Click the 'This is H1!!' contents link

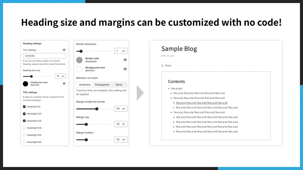click(176, 89)
